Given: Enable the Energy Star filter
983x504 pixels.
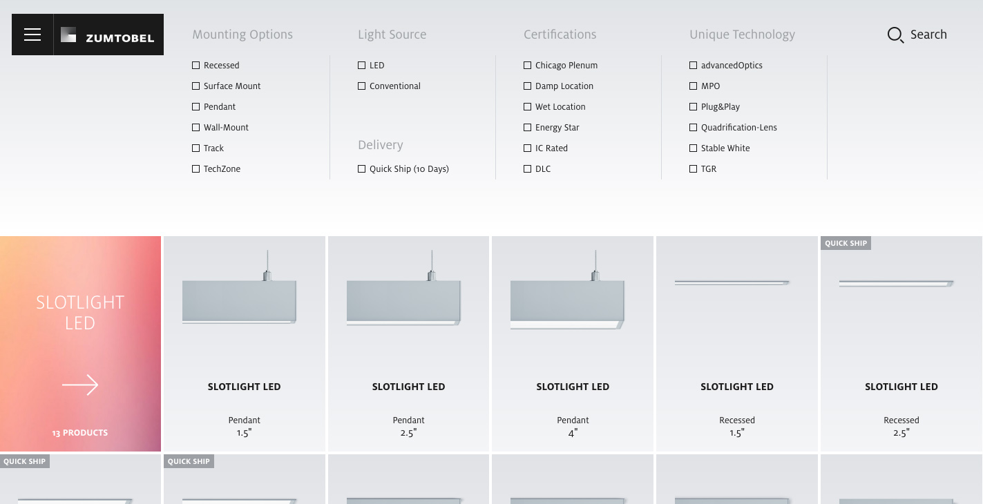Looking at the screenshot, I should pyautogui.click(x=528, y=128).
